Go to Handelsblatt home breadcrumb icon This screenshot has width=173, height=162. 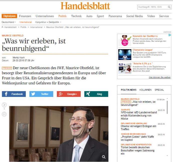pyautogui.click(x=3, y=27)
